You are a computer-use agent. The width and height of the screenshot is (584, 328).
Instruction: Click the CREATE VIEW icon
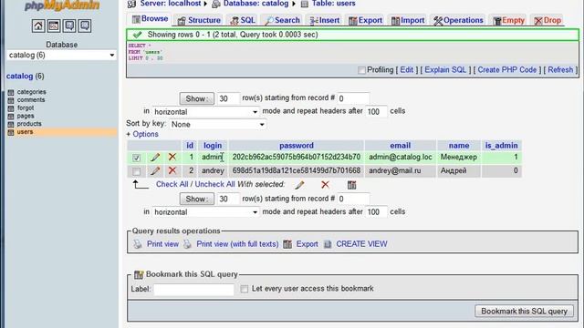(328, 244)
